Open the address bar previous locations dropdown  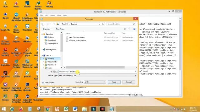tap(99, 24)
